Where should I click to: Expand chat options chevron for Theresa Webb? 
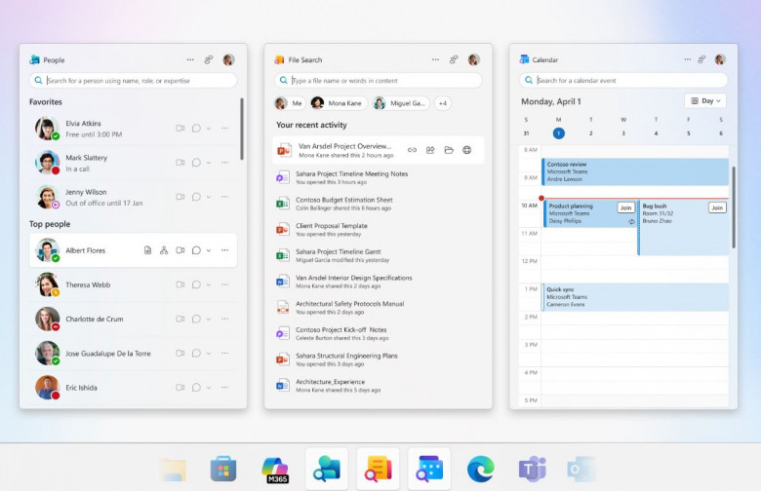click(209, 284)
